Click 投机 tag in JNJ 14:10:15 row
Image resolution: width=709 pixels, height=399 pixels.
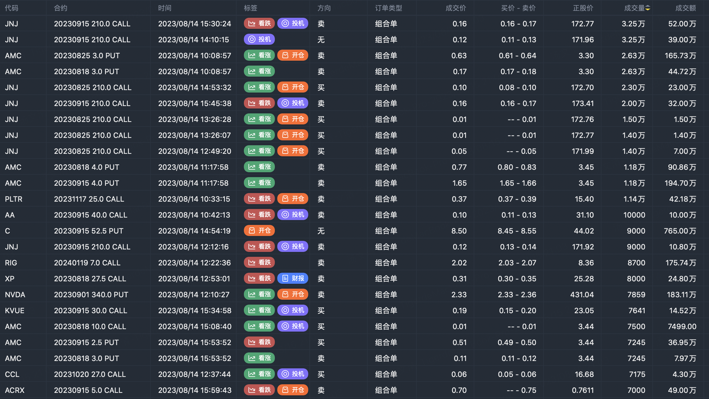click(259, 39)
